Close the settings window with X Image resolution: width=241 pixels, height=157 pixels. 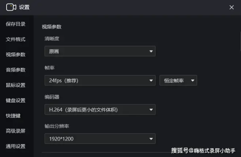(232, 7)
